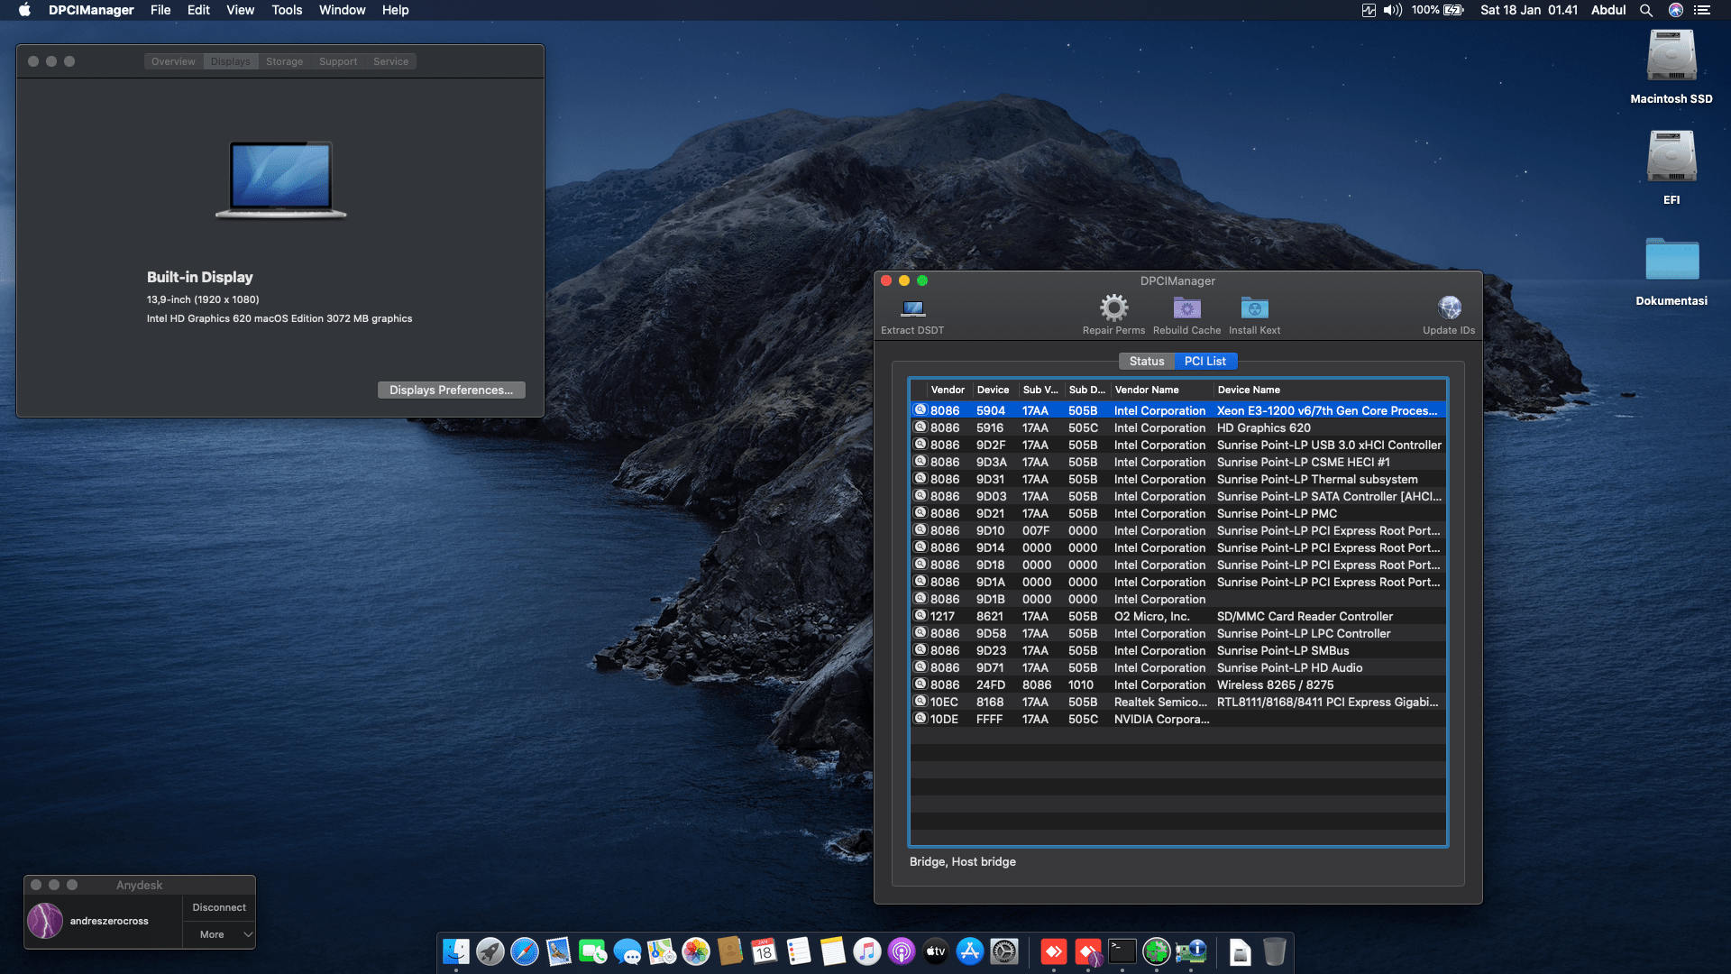Open Photos from the dock
This screenshot has width=1731, height=974.
(696, 951)
